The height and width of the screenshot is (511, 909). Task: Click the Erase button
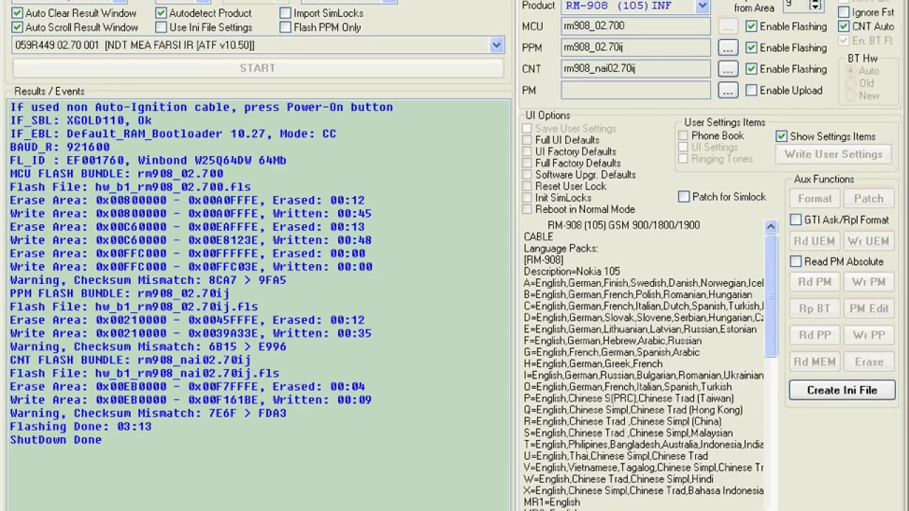[x=869, y=361]
